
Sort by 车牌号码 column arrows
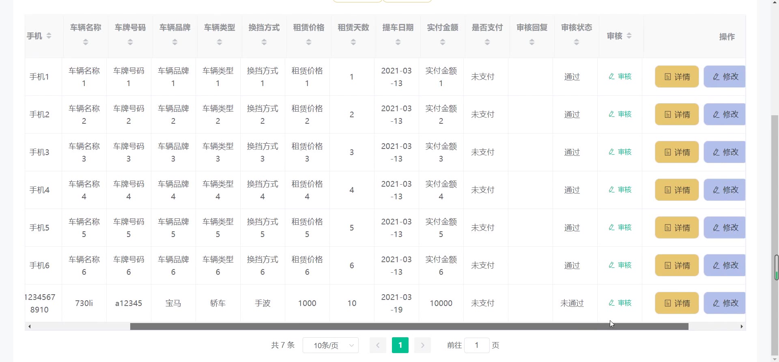click(130, 42)
